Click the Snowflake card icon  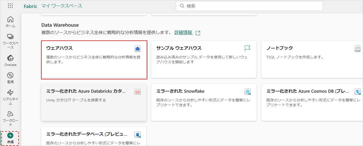(248, 92)
